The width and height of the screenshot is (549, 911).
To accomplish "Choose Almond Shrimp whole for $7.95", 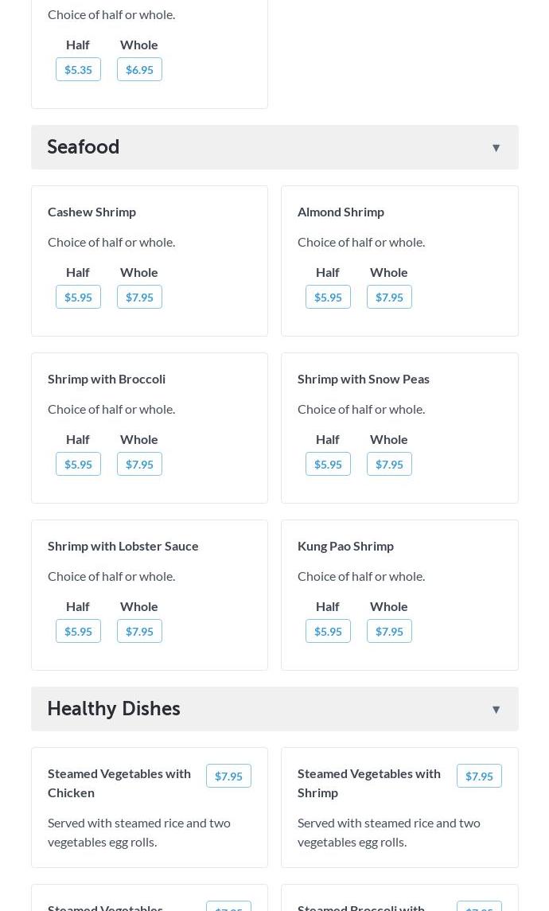I will (389, 297).
